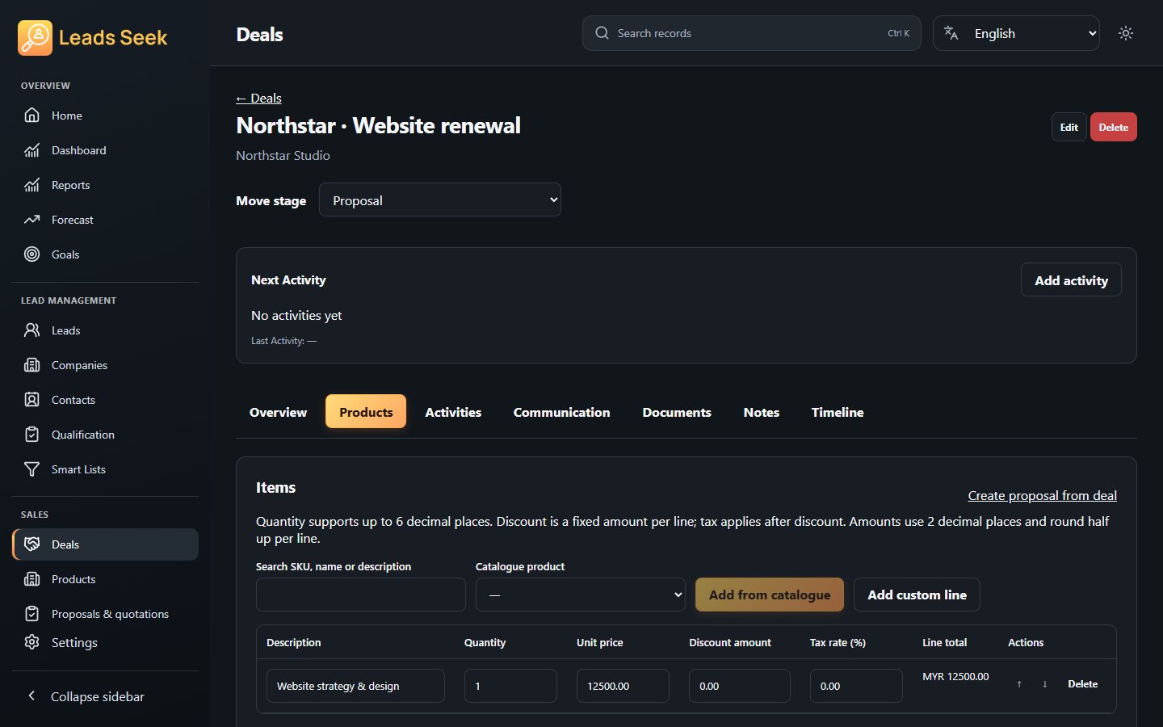Open Qualification via its clipboard icon
Screen dimensions: 1163x727
(31, 435)
